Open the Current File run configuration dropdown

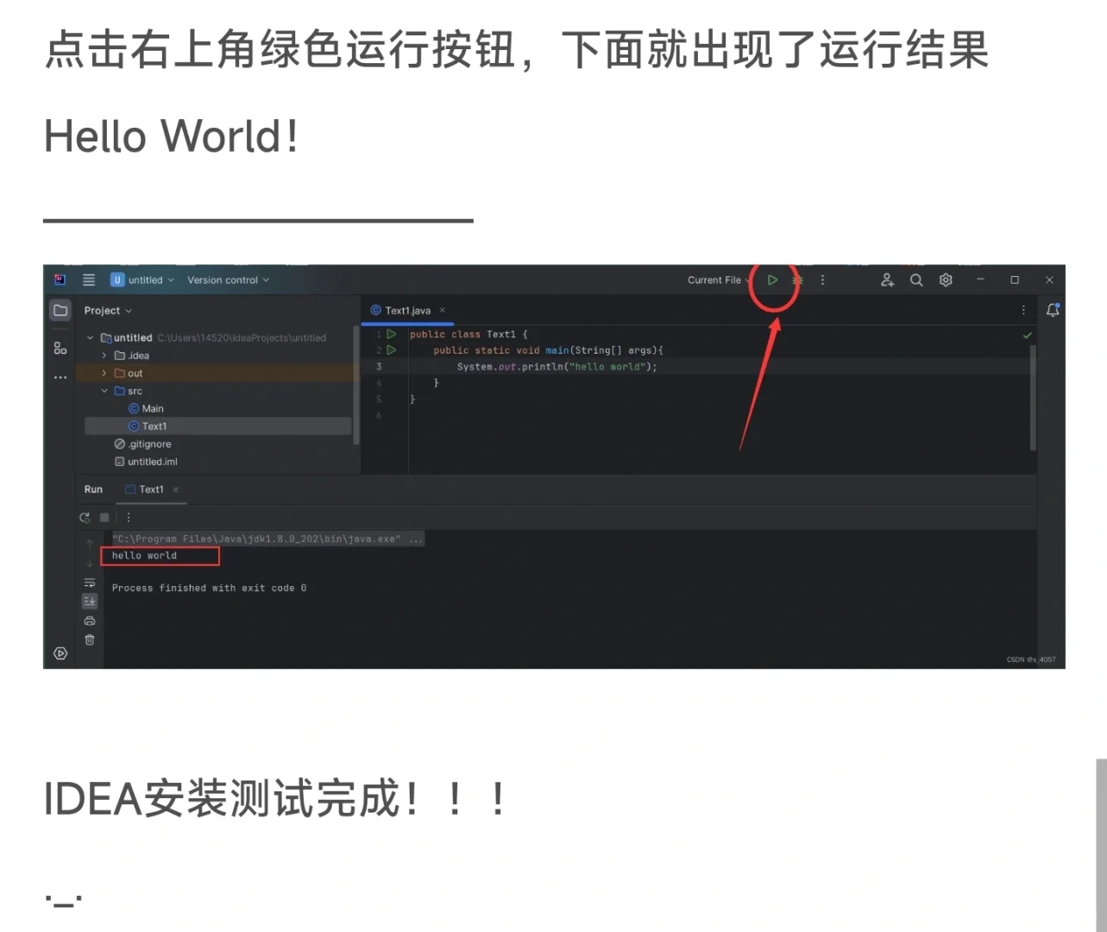[x=718, y=280]
